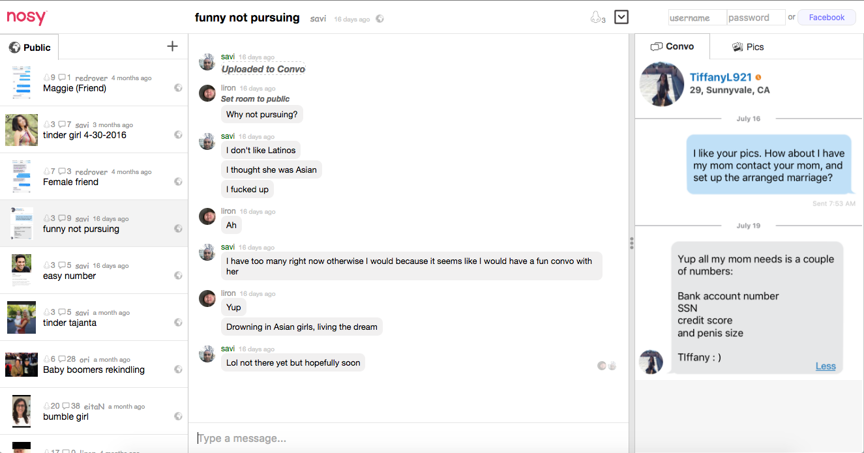Screen dimensions: 864x453
Task: Click globe icon beside header title
Action: 380,19
